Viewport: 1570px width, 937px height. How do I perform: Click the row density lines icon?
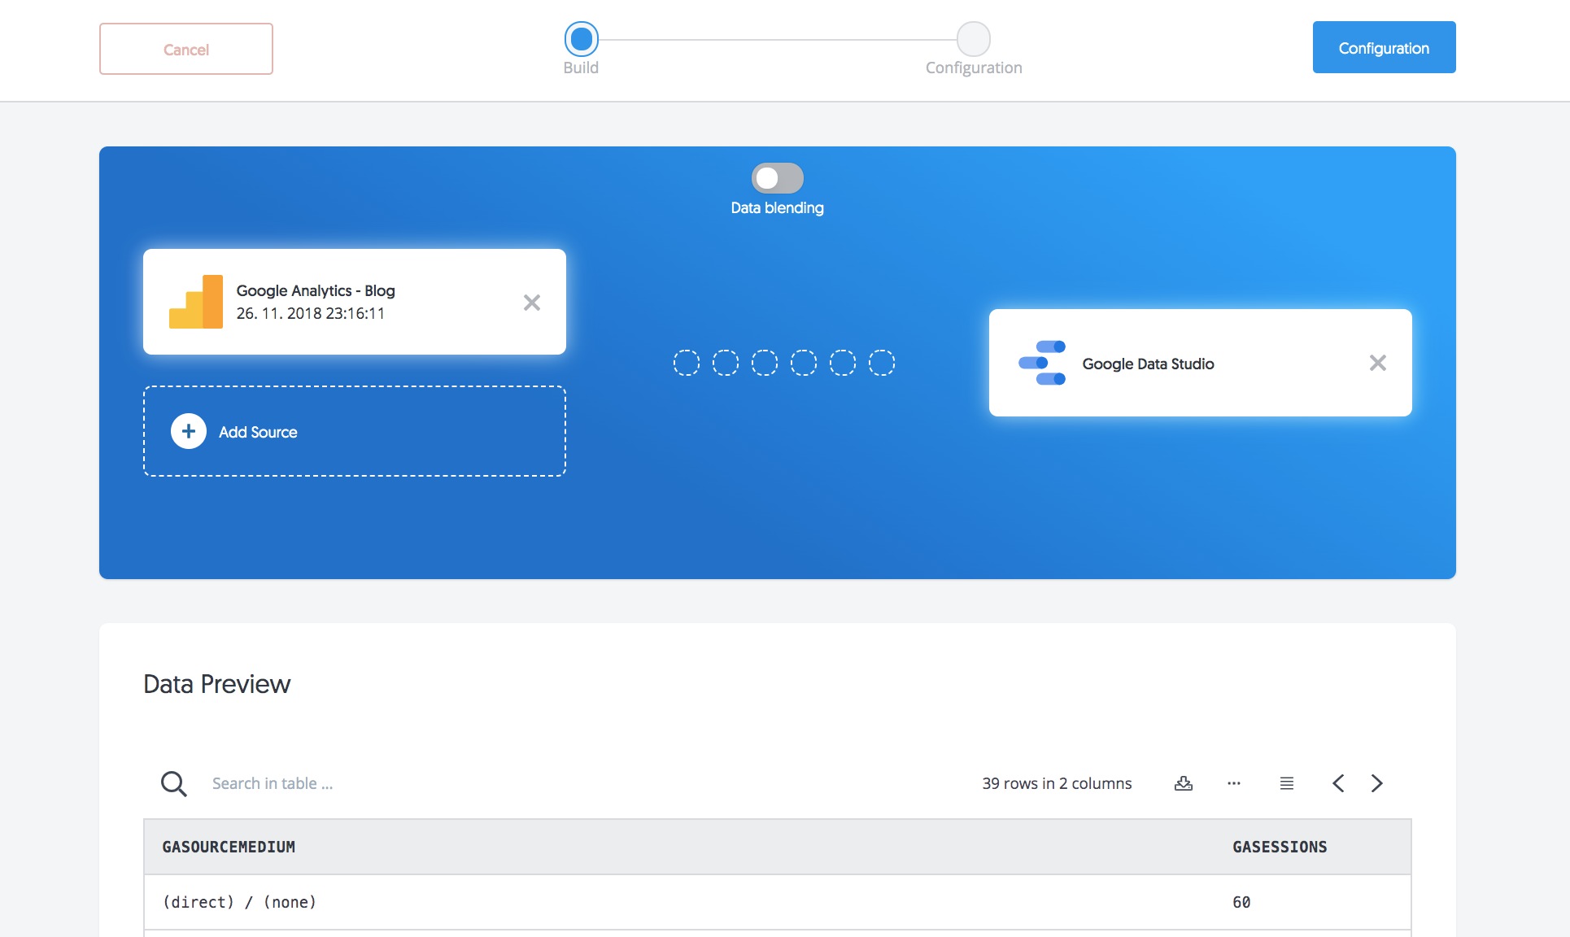pyautogui.click(x=1287, y=783)
